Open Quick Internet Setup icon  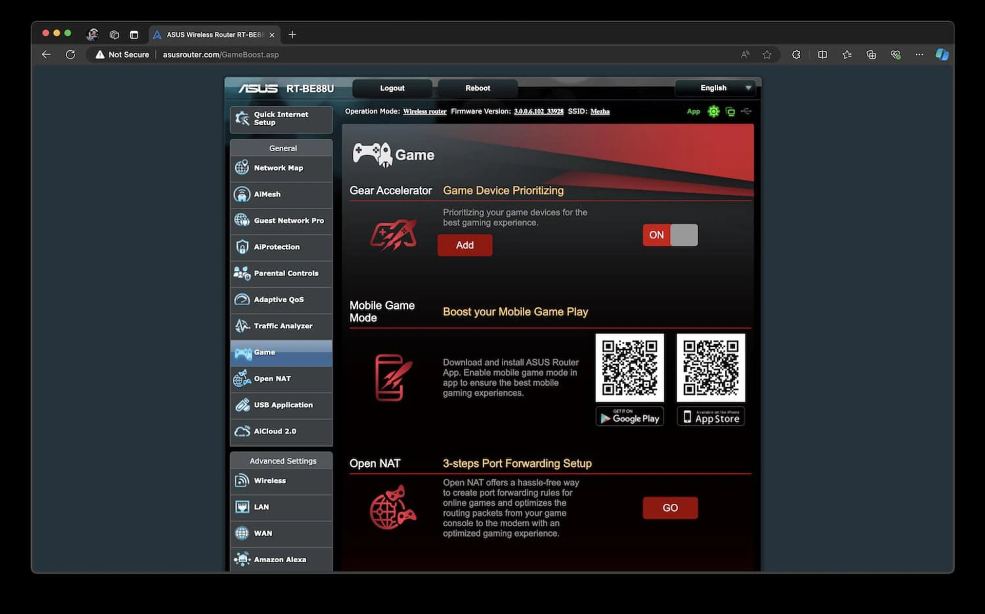tap(242, 118)
